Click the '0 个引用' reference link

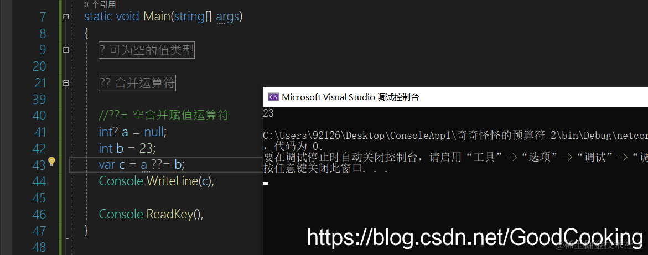pos(100,5)
